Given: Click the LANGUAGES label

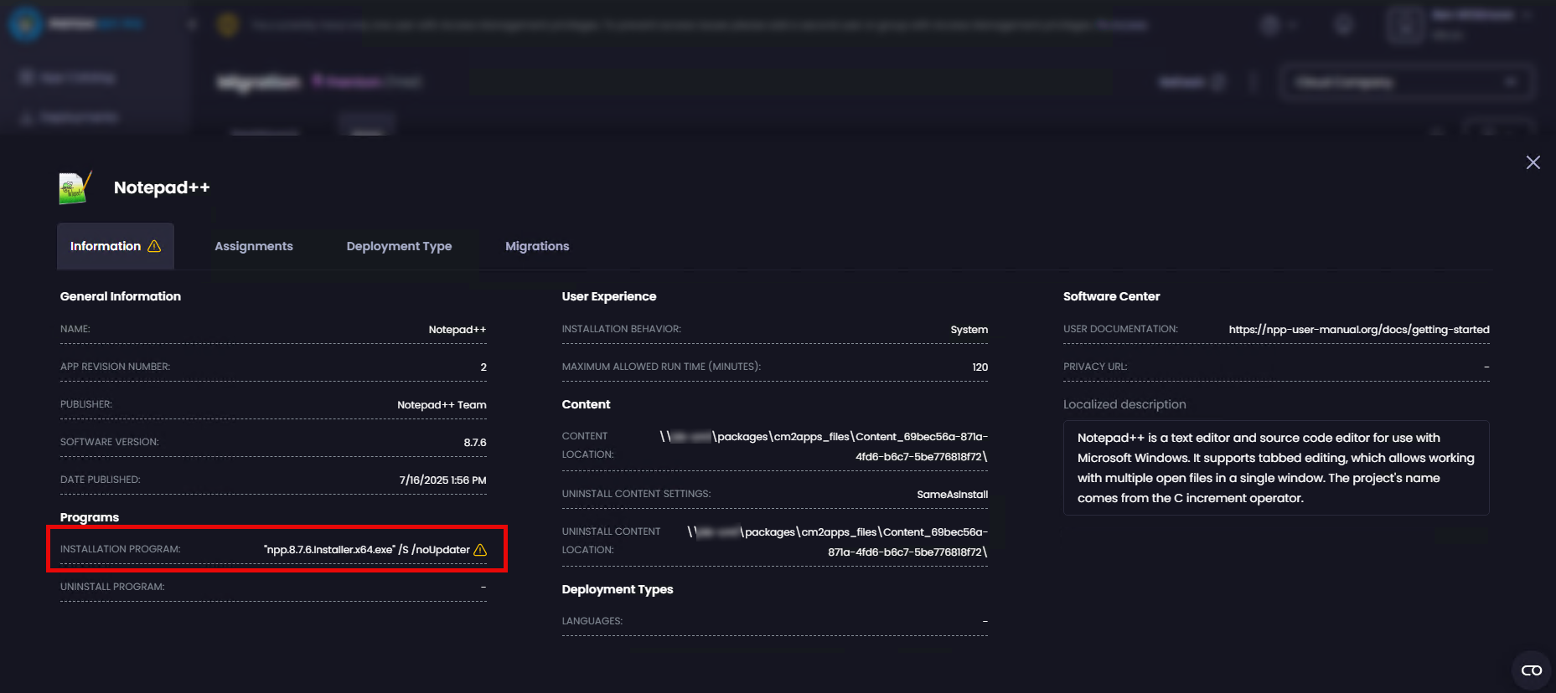Looking at the screenshot, I should coord(592,621).
